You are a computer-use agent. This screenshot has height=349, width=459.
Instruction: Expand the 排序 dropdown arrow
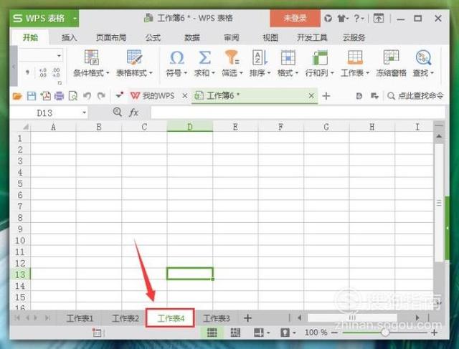(x=269, y=72)
